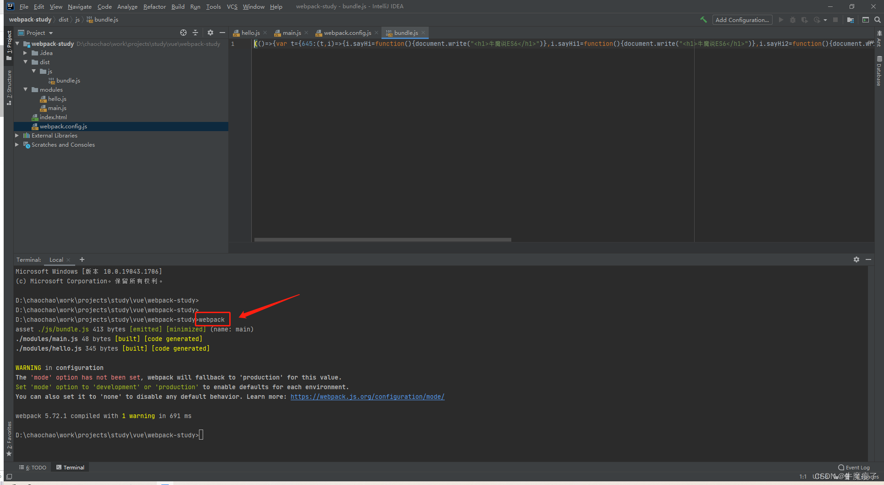
Task: Toggle the Terminal tool window button
Action: click(70, 468)
